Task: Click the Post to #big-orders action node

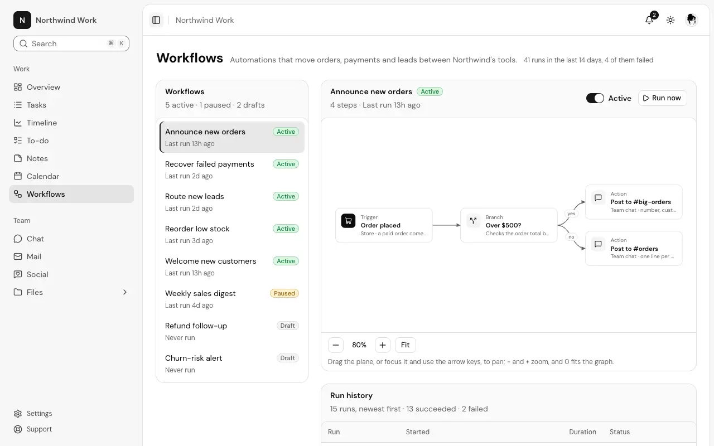Action: pos(634,202)
